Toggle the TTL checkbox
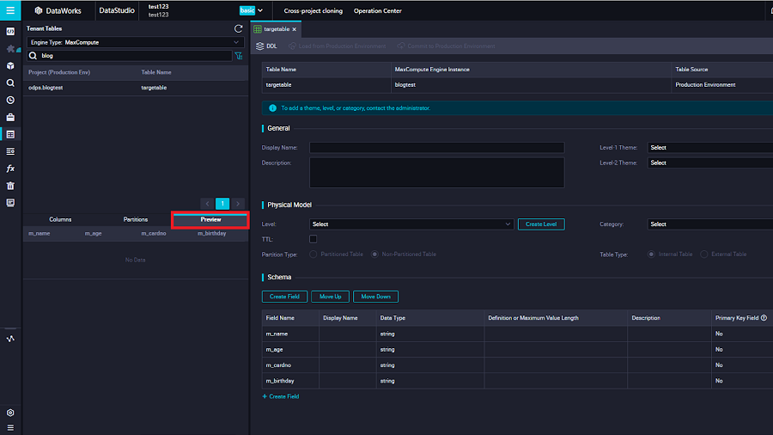The image size is (773, 435). tap(313, 239)
